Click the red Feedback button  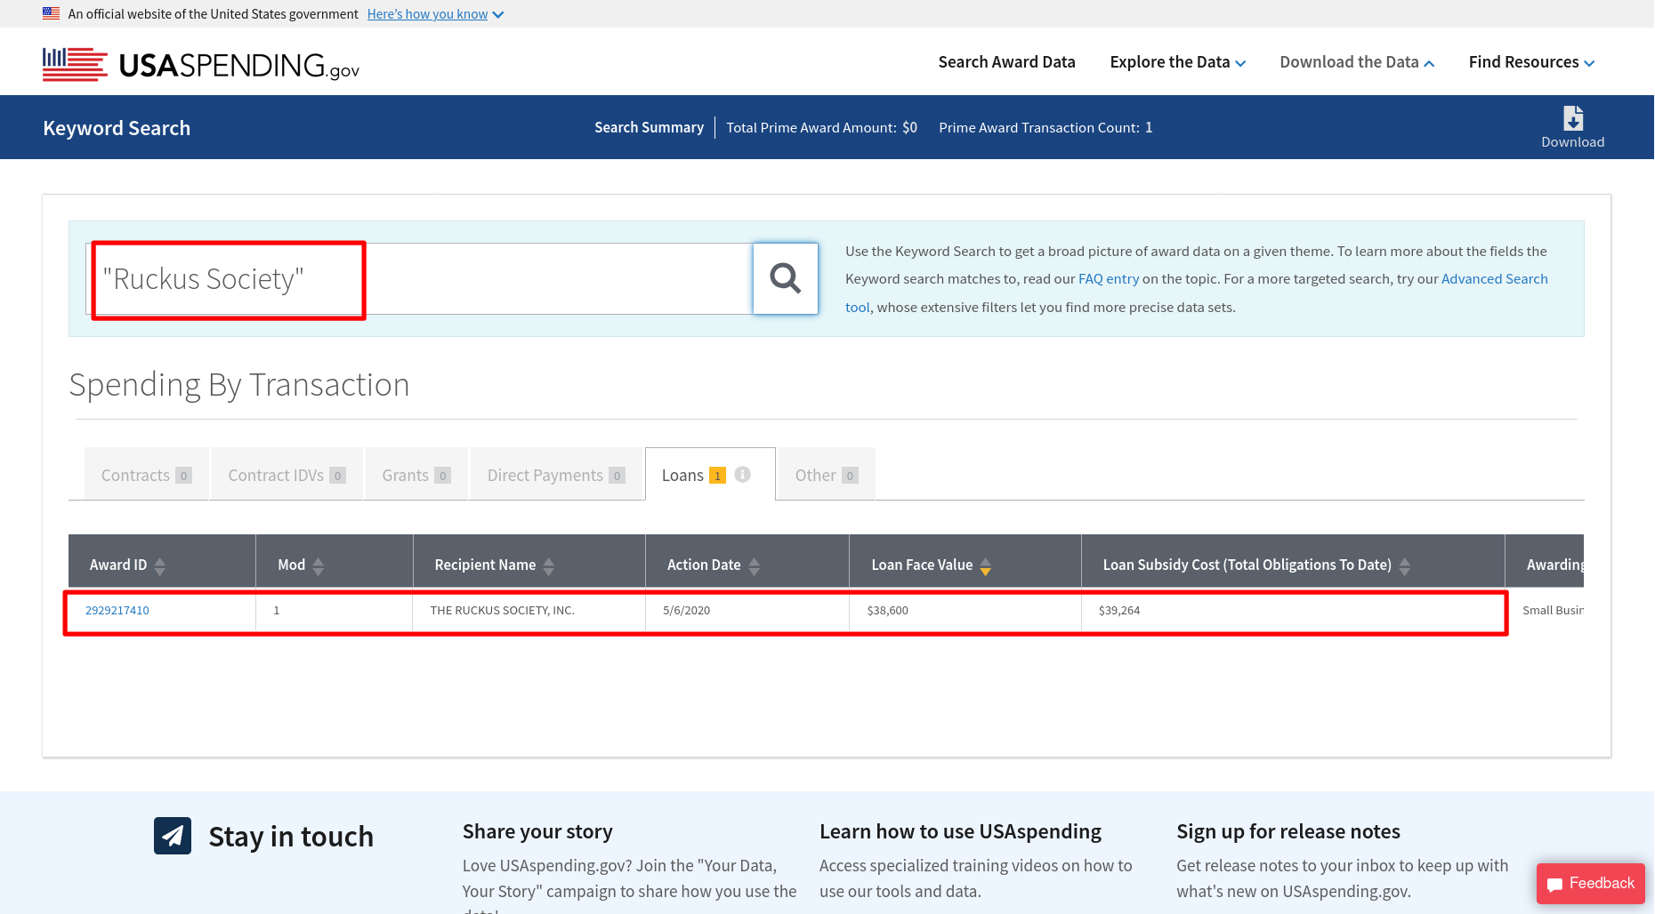tap(1590, 883)
